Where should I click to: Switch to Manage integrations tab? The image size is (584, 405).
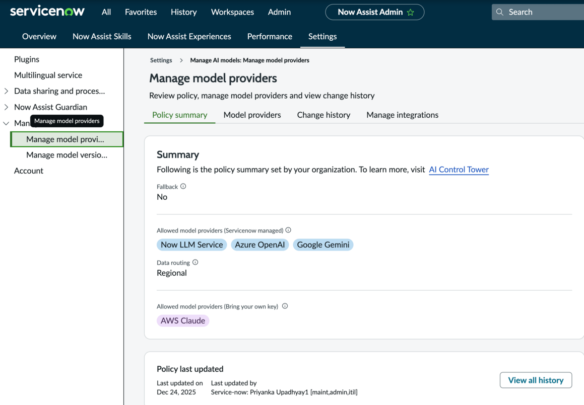[x=402, y=115]
